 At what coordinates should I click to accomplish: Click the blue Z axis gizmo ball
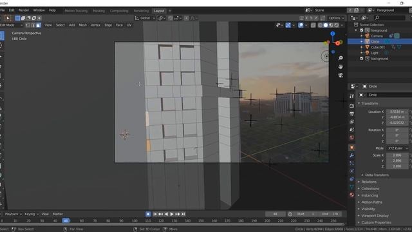333,34
